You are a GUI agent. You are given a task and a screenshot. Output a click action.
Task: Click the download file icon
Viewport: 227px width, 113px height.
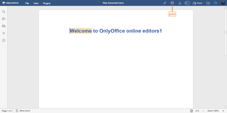tap(180, 3)
